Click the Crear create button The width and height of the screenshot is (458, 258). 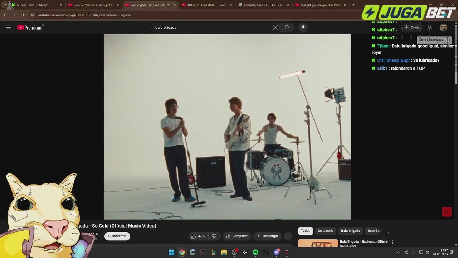(412, 27)
